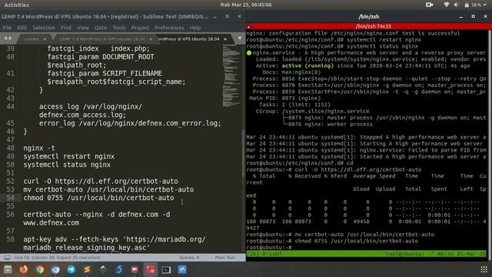Open the File menu
492x277 pixels.
click(7, 28)
